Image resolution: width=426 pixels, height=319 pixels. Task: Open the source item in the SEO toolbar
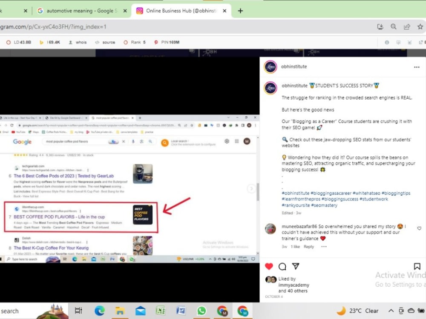pos(105,42)
